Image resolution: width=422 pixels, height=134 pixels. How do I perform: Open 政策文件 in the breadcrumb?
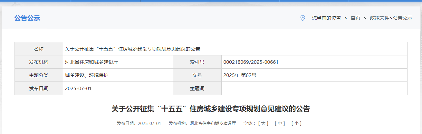pyautogui.click(x=379, y=18)
